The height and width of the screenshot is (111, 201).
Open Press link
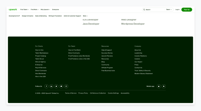click(x=136, y=65)
